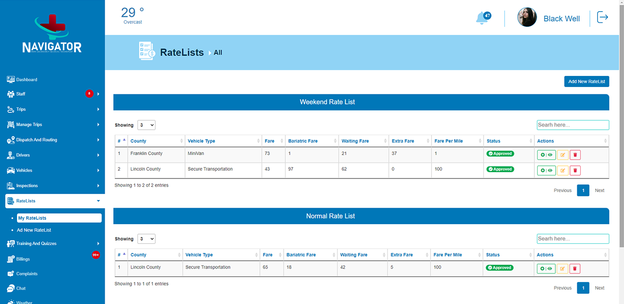Click the edit icon for Franklin County
This screenshot has width=624, height=304.
563,155
